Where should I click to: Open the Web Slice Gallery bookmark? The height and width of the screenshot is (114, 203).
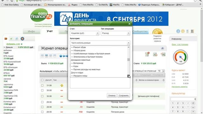[10, 5]
